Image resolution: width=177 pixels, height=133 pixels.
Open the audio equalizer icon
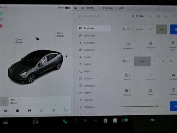coord(53,110)
